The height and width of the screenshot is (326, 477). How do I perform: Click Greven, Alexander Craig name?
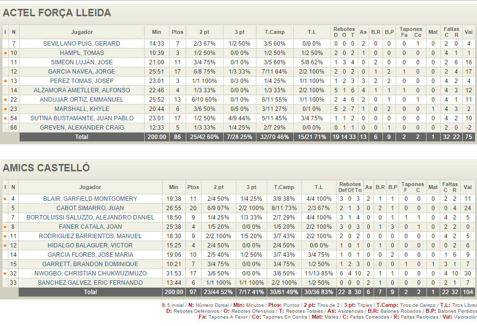point(81,128)
